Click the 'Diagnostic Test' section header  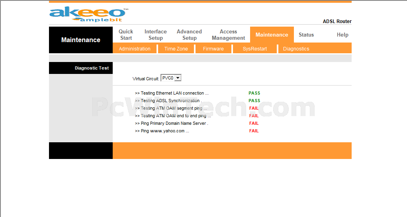click(x=81, y=68)
